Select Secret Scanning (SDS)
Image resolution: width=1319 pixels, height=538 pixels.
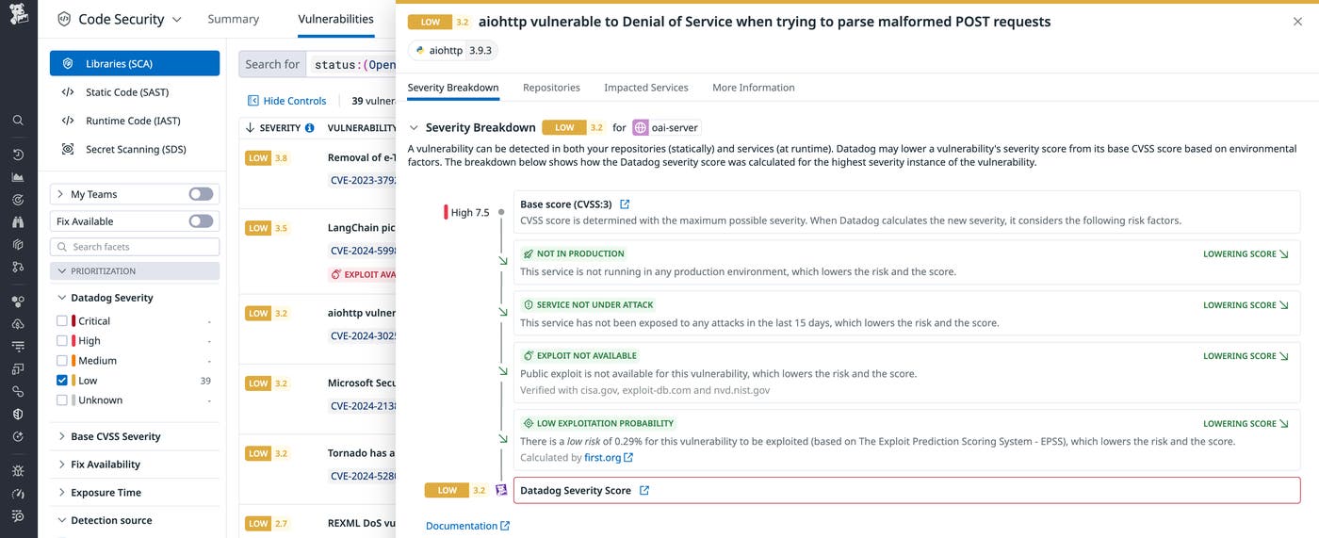click(135, 149)
